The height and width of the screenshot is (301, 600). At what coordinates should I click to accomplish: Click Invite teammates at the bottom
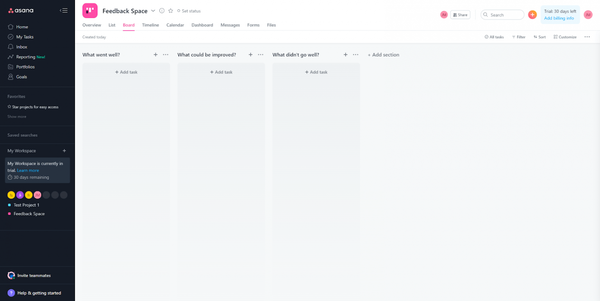[34, 275]
